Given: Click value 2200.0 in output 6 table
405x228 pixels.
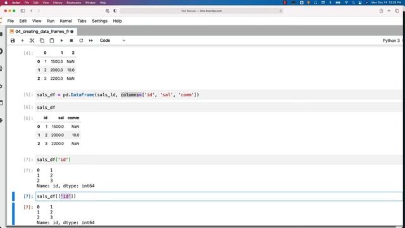Looking at the screenshot, I should [x=58, y=144].
